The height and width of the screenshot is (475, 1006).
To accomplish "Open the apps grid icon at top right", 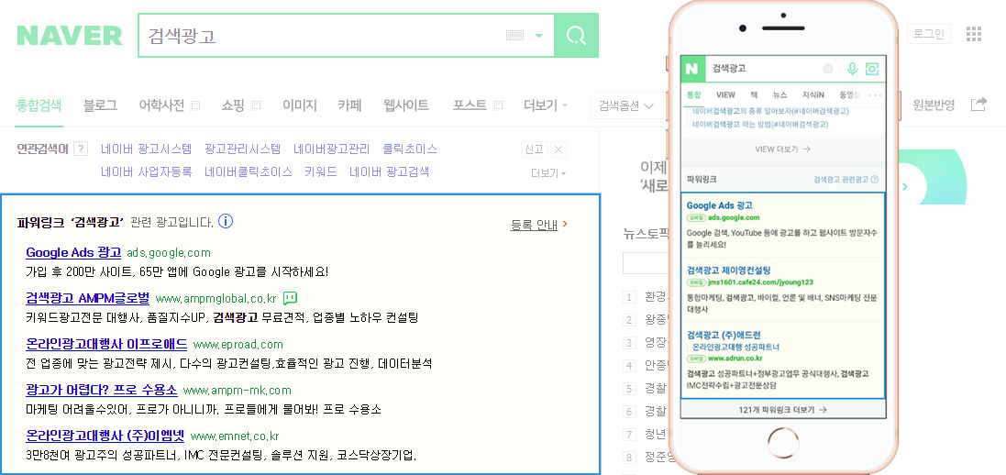I will click(x=974, y=34).
